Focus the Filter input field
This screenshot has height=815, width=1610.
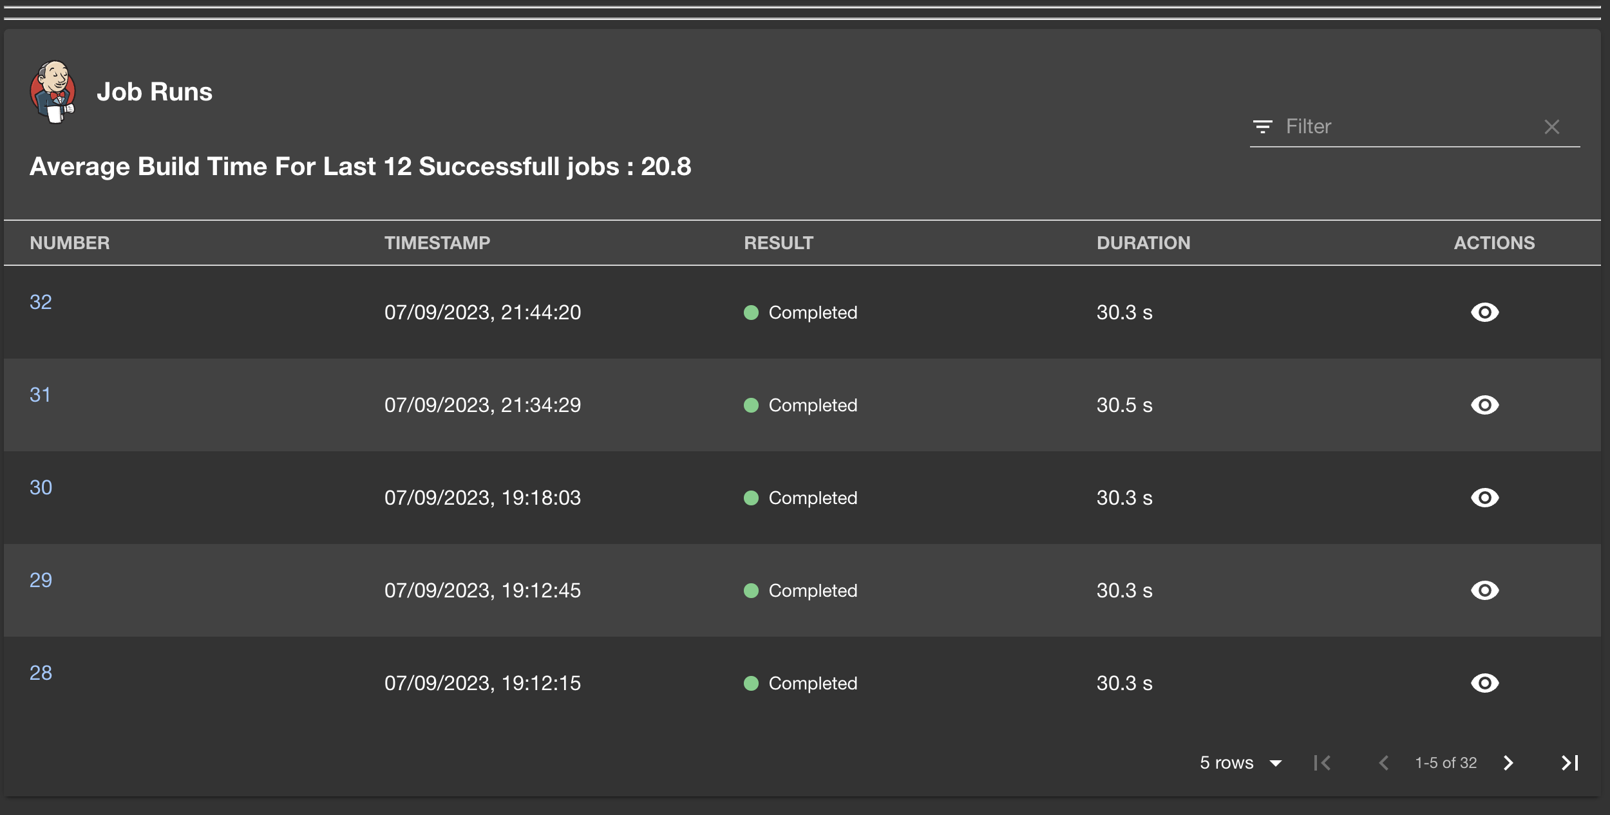(1404, 127)
